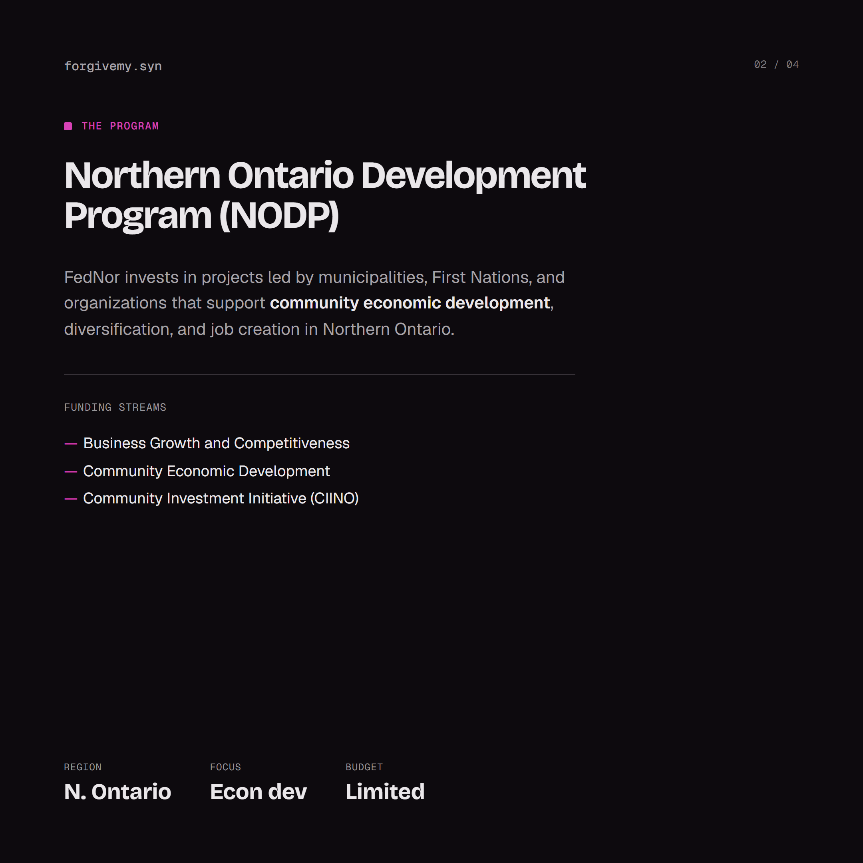The image size is (863, 863).
Task: Click the FOCUS label
Action: pyautogui.click(x=226, y=767)
